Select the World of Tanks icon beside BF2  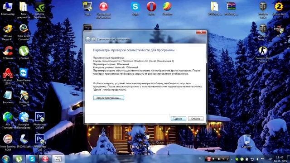263,32
